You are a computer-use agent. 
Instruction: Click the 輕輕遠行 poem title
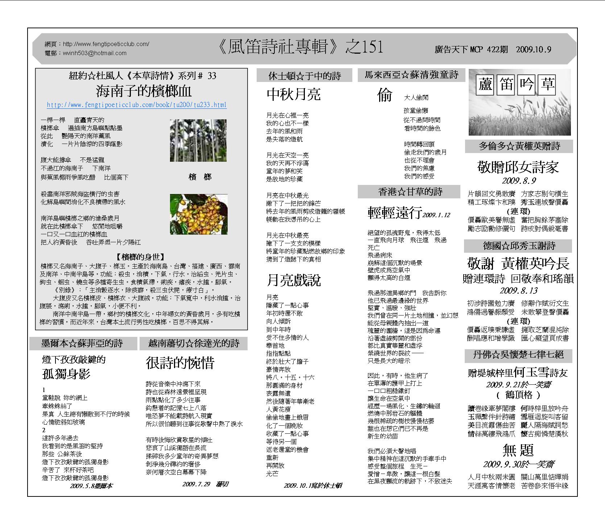pyautogui.click(x=395, y=213)
